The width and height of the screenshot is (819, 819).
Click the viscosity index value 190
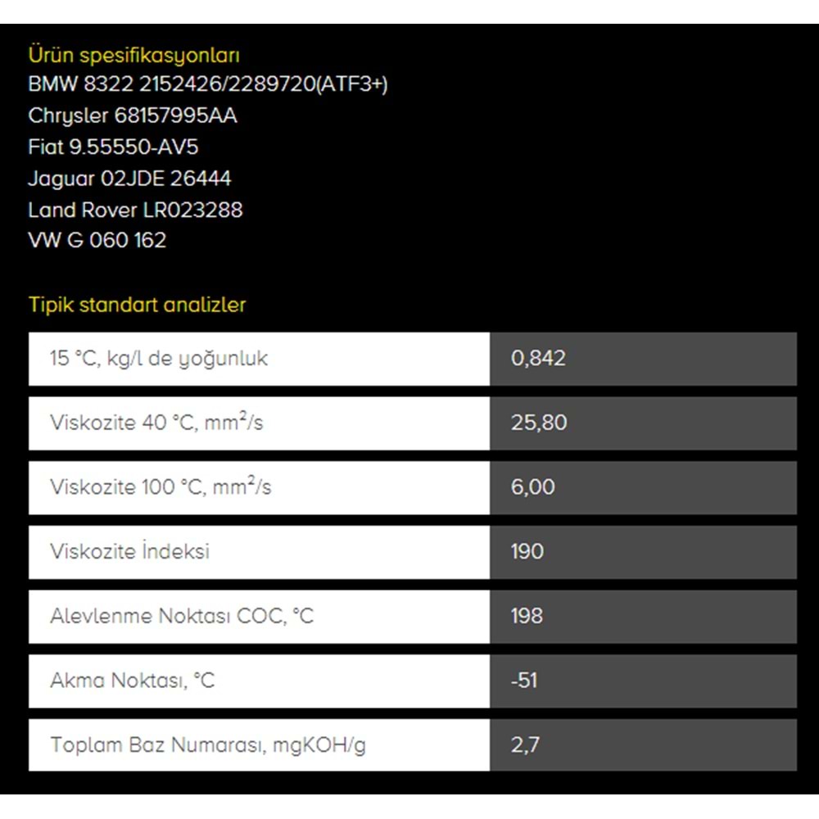(527, 551)
